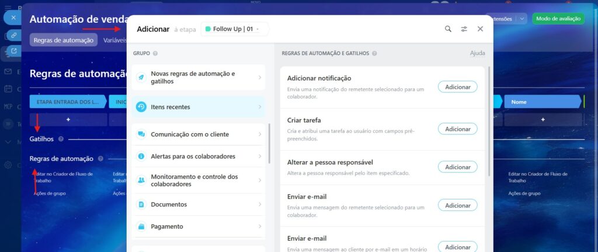Image resolution: width=598 pixels, height=252 pixels.
Task: Click the open in new window icon
Action: pos(14,51)
